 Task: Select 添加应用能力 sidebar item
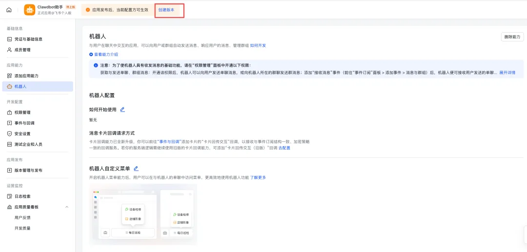click(x=26, y=76)
